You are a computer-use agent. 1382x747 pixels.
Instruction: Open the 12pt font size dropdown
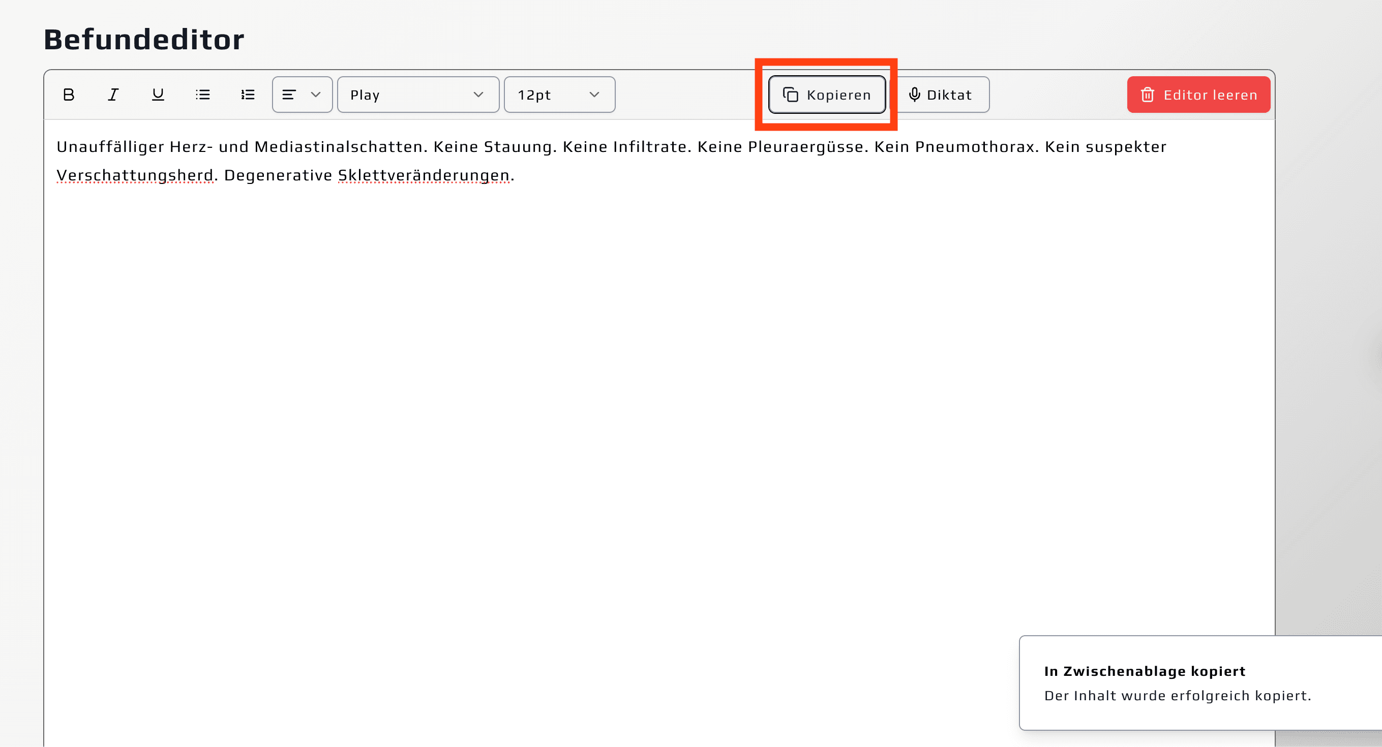[x=559, y=95]
